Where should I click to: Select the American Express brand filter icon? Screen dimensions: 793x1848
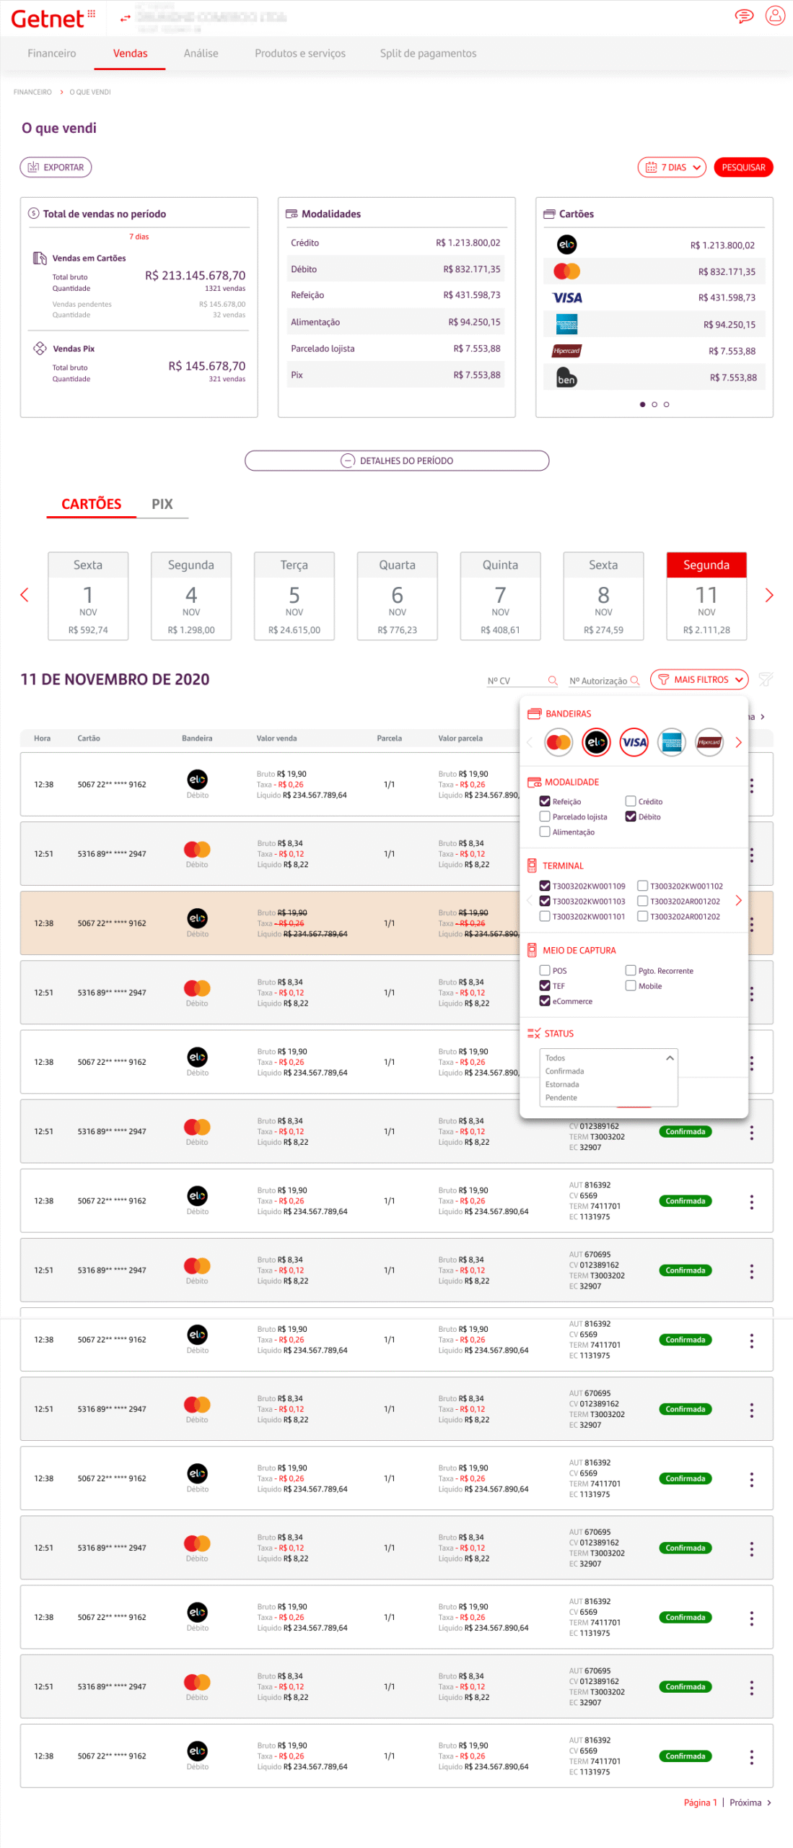[x=671, y=741]
